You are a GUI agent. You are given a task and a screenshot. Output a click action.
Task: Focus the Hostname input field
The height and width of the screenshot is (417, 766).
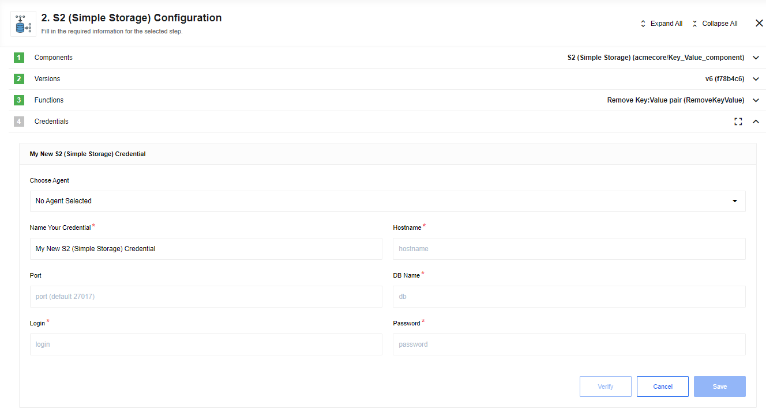pos(569,249)
